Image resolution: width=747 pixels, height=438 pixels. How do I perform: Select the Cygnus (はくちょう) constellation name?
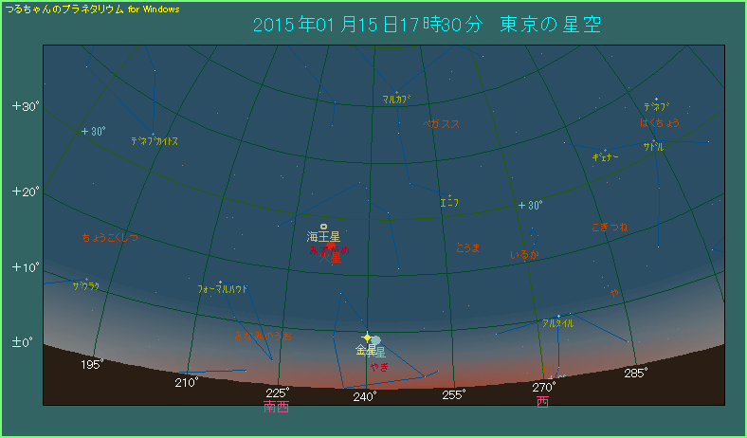click(x=659, y=123)
